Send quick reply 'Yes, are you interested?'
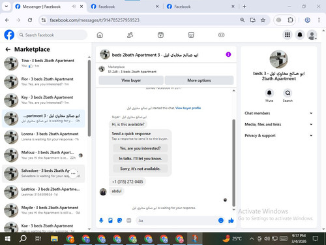This screenshot has height=245, width=326. [x=140, y=148]
